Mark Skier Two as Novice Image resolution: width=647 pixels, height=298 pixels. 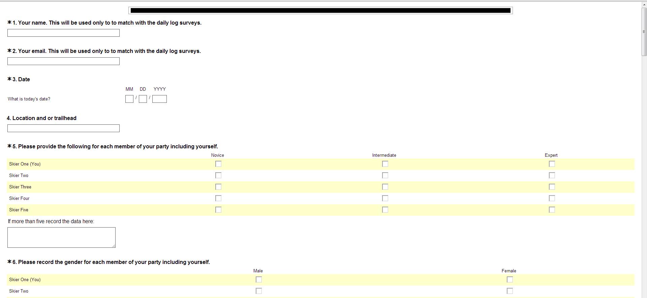(218, 175)
